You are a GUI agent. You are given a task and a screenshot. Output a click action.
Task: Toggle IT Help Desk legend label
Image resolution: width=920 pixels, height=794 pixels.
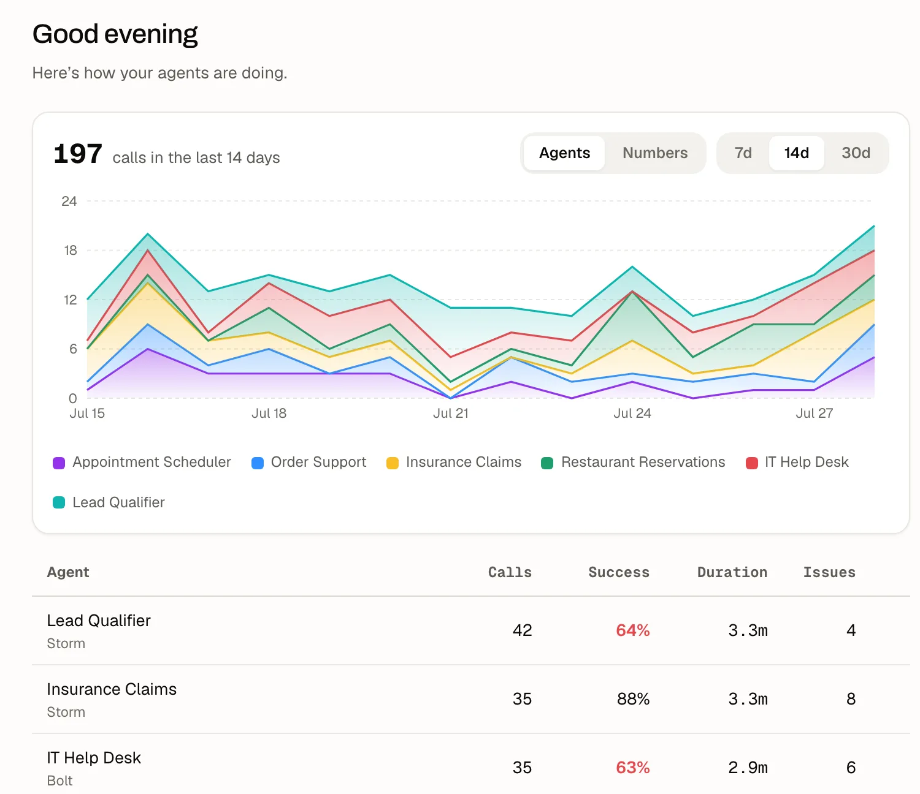(x=807, y=462)
